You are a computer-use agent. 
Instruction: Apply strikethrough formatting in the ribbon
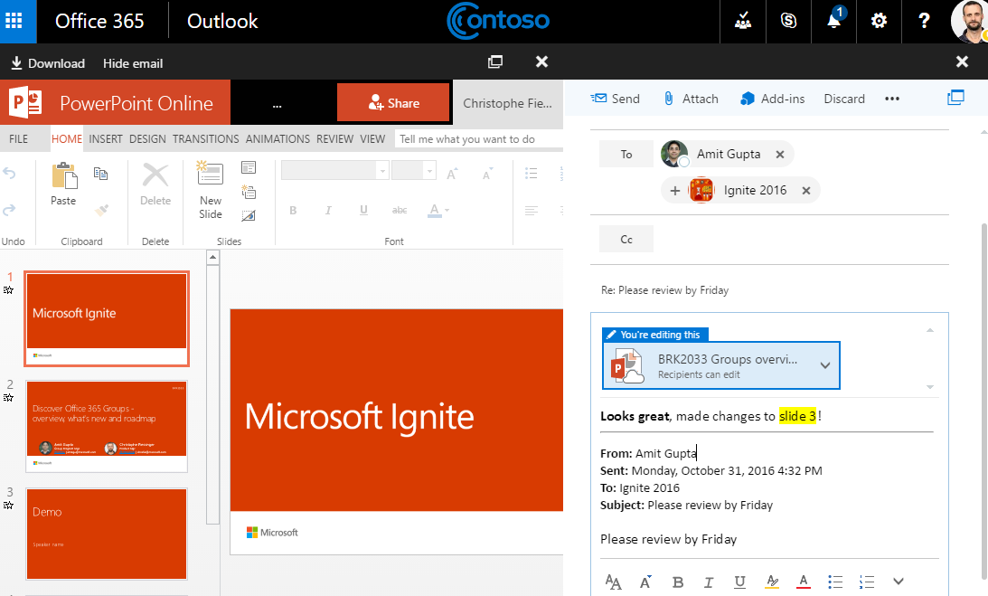(x=399, y=210)
